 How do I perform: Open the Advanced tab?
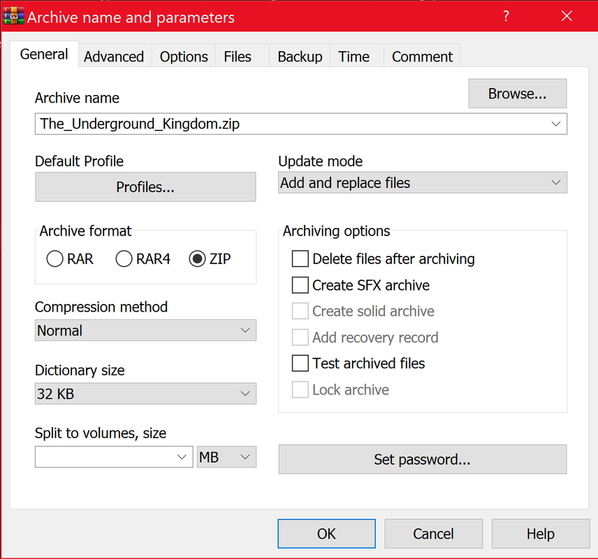(x=114, y=57)
